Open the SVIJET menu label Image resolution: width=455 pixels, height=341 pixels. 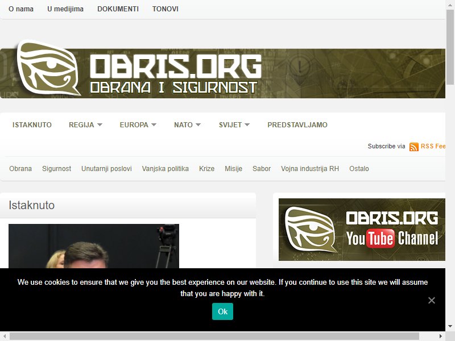(x=230, y=125)
